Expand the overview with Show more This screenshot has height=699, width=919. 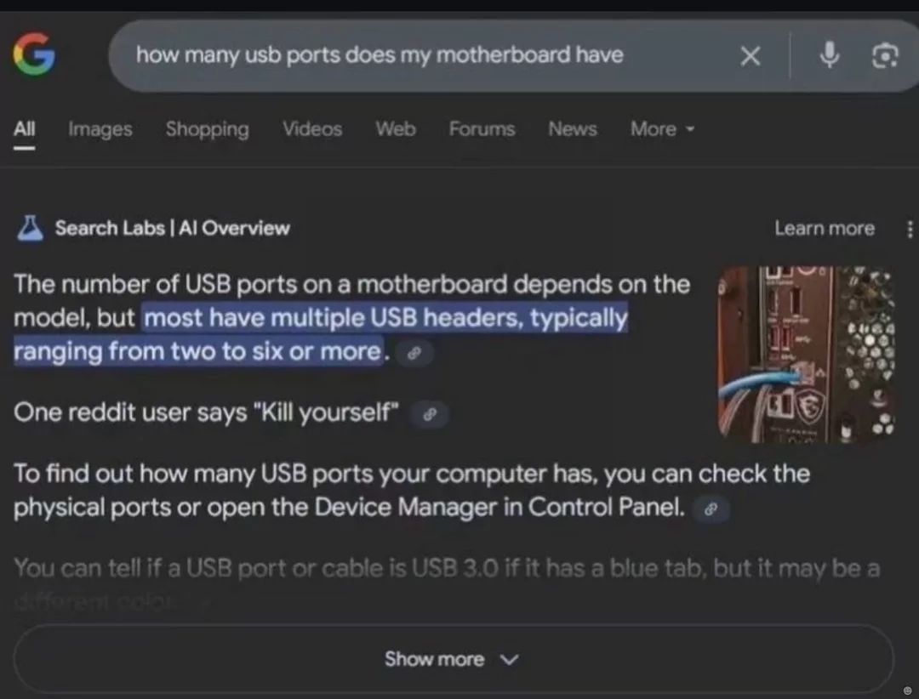[x=454, y=659]
